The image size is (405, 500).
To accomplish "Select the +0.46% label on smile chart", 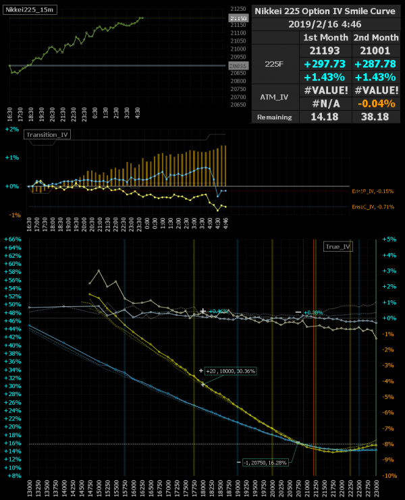I will coord(219,311).
